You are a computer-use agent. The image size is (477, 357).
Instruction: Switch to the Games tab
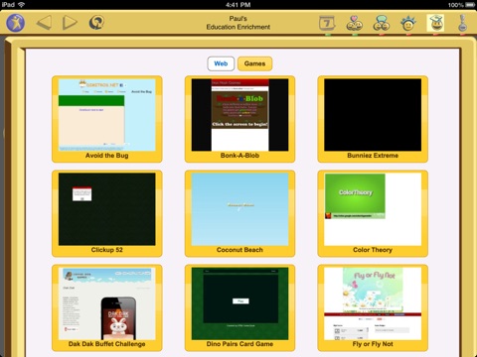254,63
